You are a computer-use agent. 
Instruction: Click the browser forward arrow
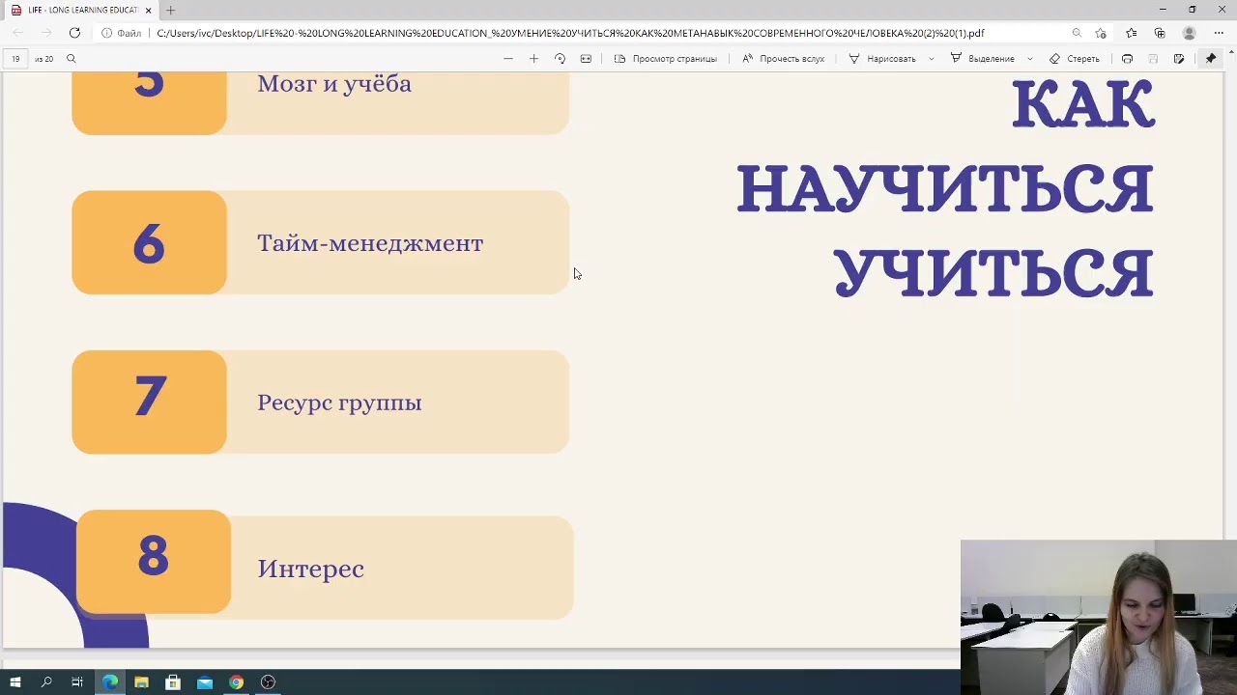[x=45, y=33]
